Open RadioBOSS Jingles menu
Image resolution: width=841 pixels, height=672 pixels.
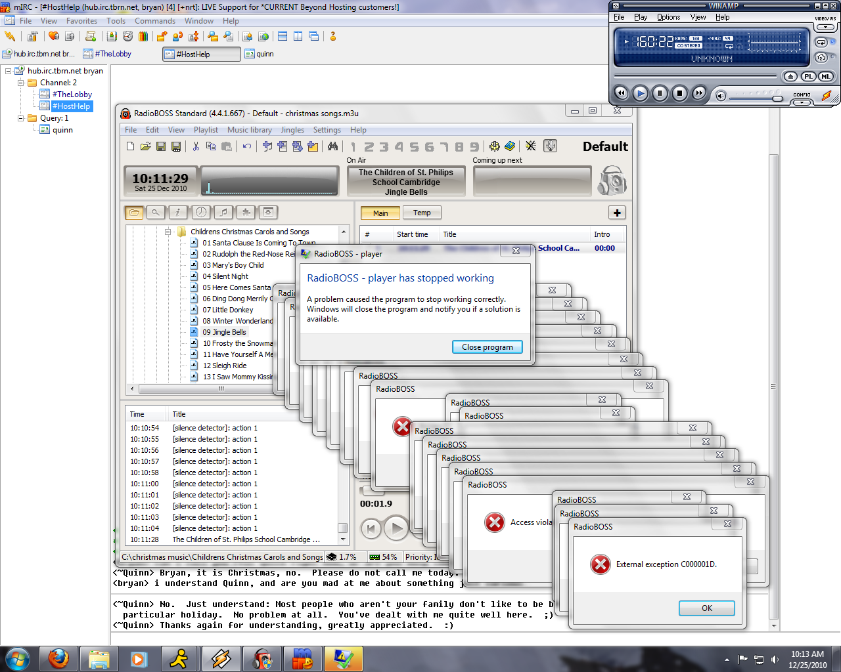(x=292, y=130)
